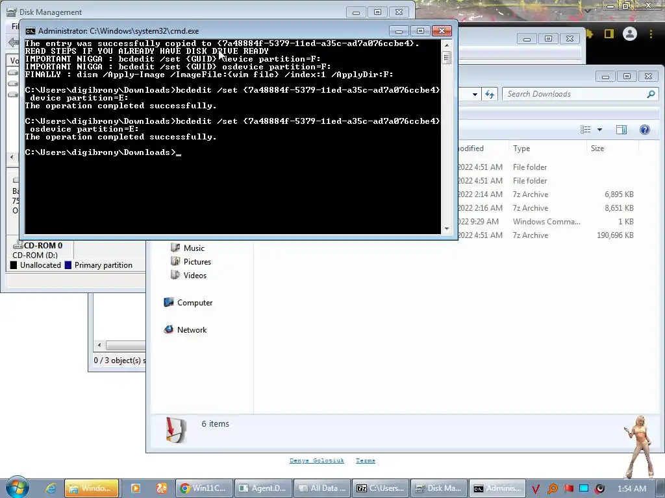The width and height of the screenshot is (665, 498).
Task: Open the Chrome extensions puzzle icon
Action: click(x=590, y=34)
